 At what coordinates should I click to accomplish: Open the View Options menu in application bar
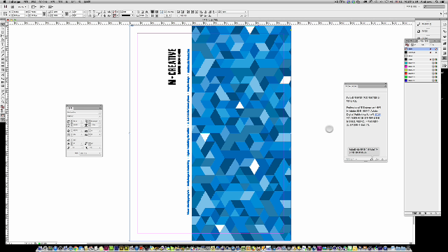pos(34,6)
